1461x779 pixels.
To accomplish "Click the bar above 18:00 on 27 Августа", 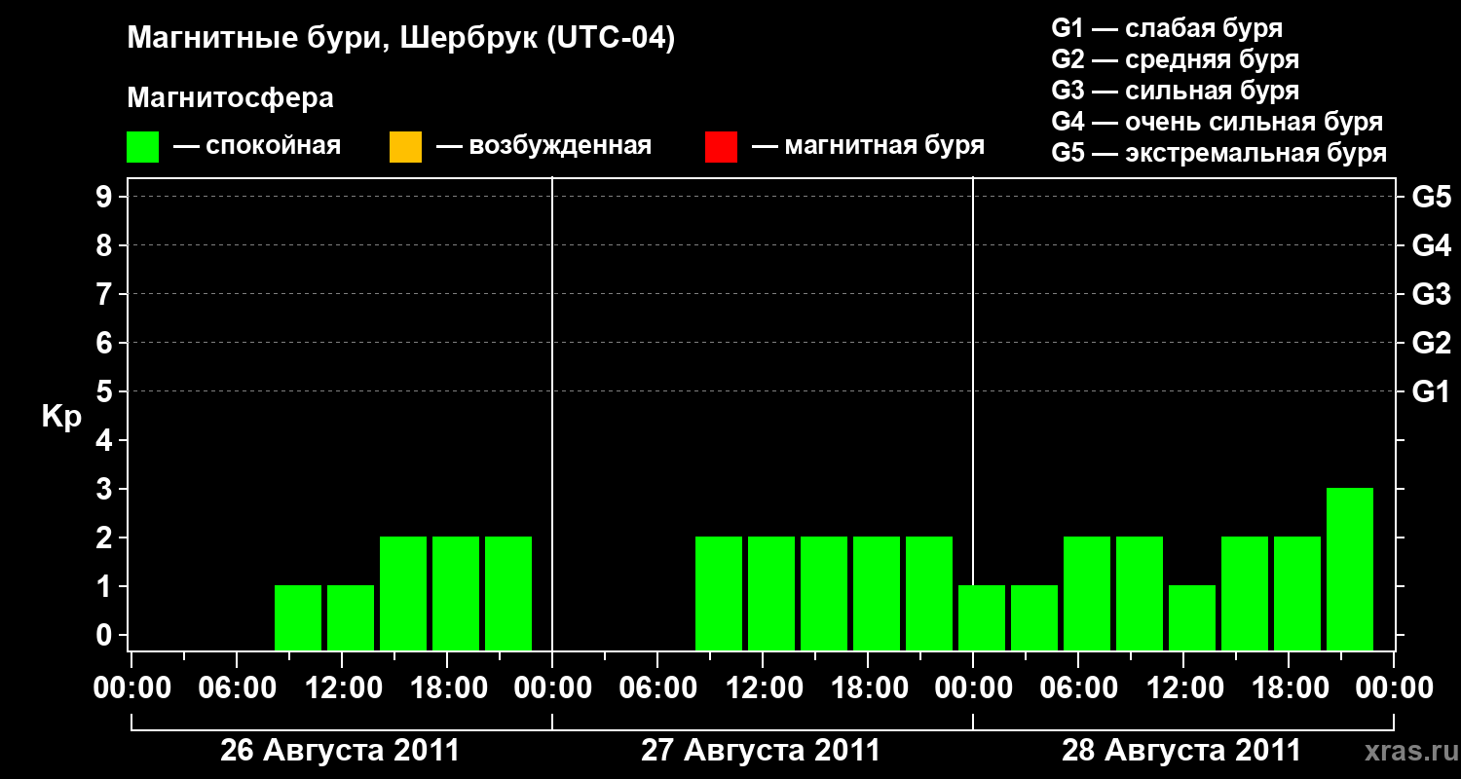I will pyautogui.click(x=877, y=593).
